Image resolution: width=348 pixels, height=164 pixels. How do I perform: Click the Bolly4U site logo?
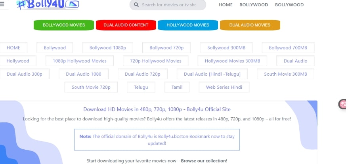(x=48, y=5)
